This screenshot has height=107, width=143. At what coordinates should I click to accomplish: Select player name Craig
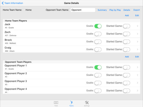click(8, 48)
